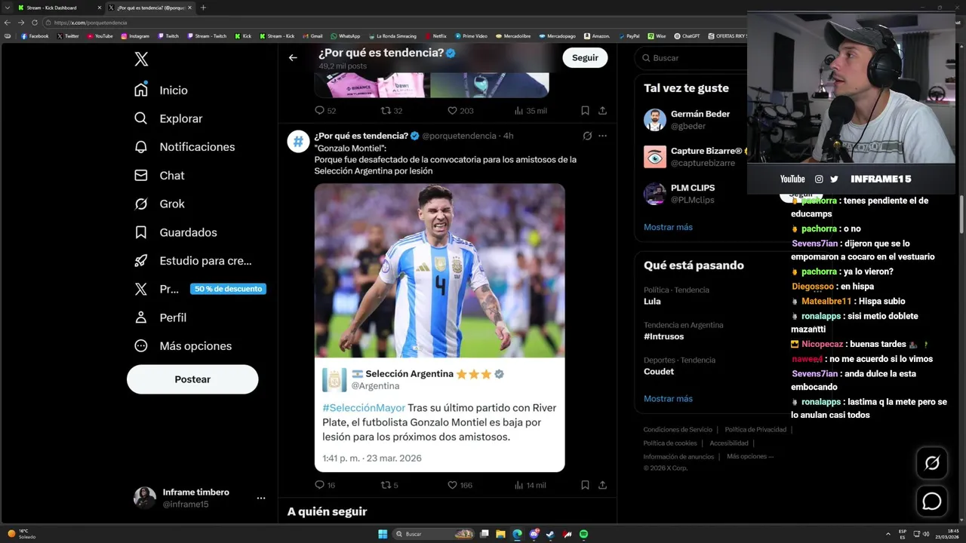Share the post with 35 mil views
The image size is (966, 543).
point(602,110)
